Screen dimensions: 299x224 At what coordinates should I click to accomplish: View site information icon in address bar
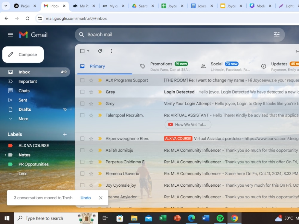pos(40,19)
